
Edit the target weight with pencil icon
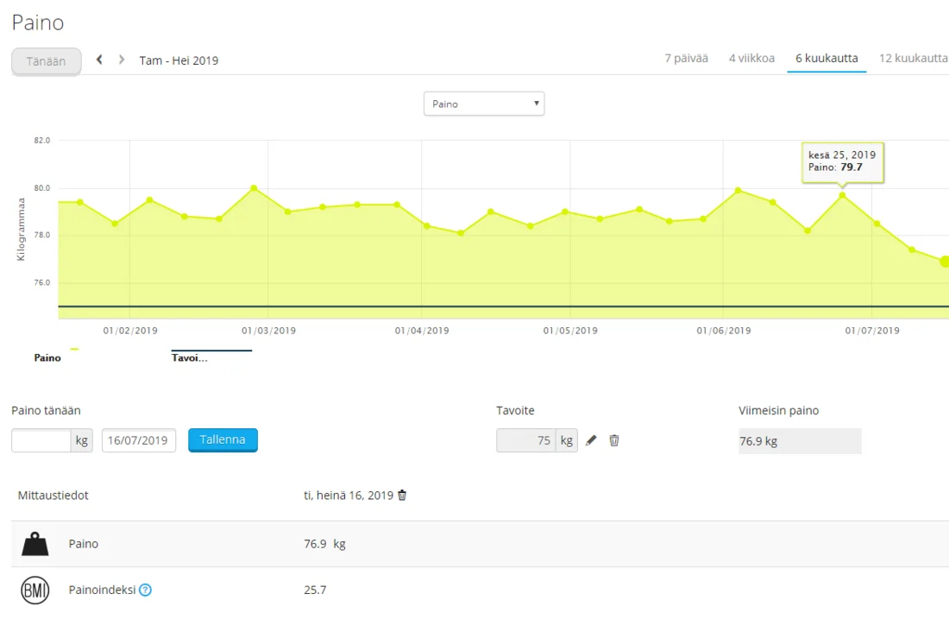[591, 440]
